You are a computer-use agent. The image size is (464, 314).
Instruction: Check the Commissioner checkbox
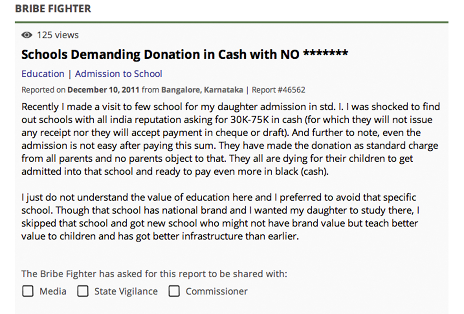(174, 291)
